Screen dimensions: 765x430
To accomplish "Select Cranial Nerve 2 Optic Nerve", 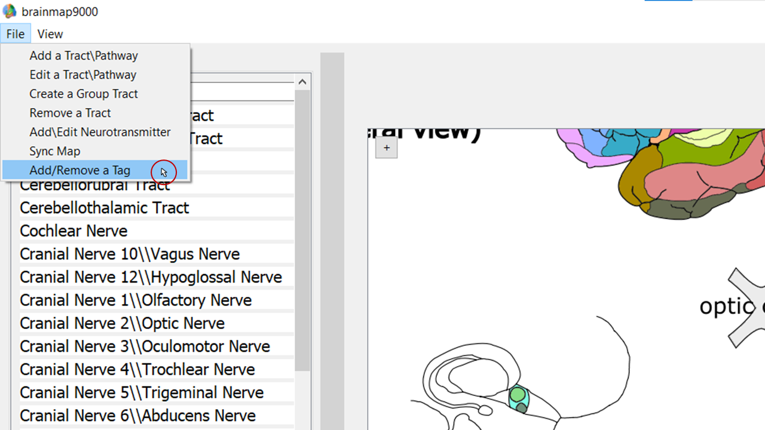I will coord(122,324).
